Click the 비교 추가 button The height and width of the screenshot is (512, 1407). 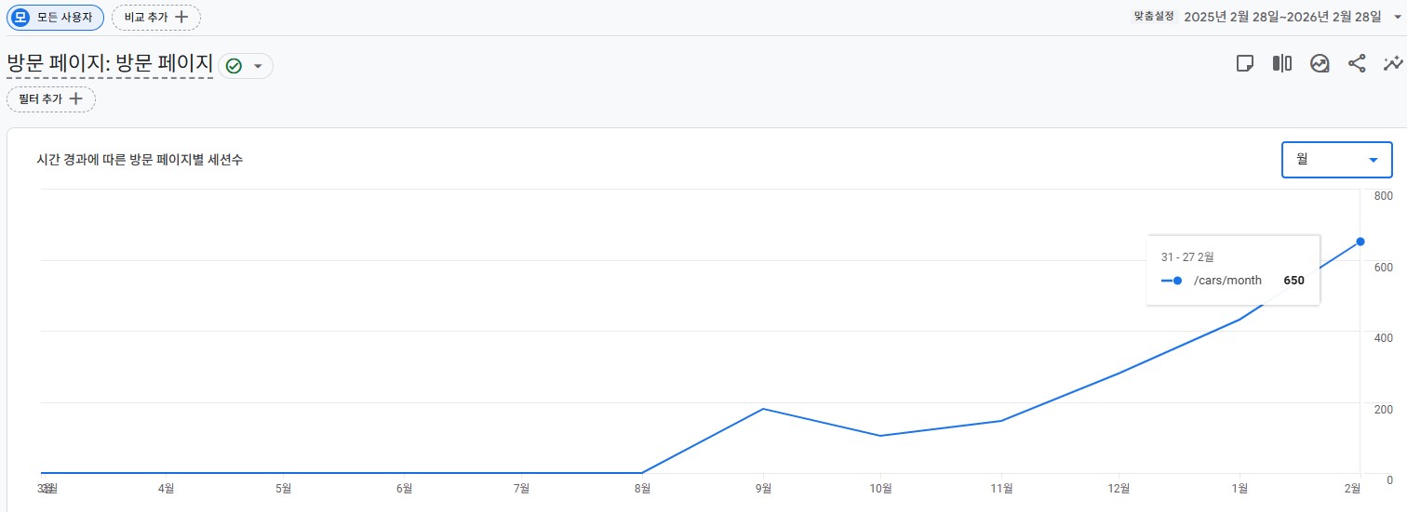pos(155,17)
